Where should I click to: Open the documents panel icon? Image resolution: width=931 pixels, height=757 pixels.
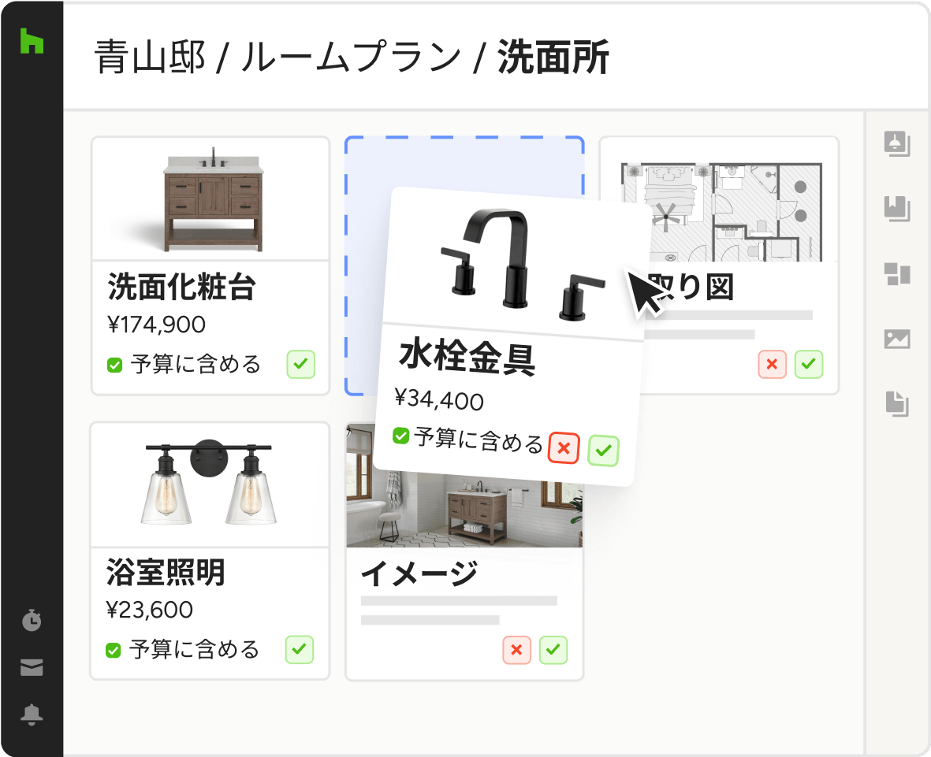click(x=896, y=403)
